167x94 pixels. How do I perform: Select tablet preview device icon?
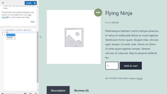click(31, 93)
